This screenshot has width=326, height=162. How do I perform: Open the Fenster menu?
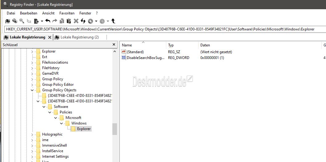click(85, 13)
